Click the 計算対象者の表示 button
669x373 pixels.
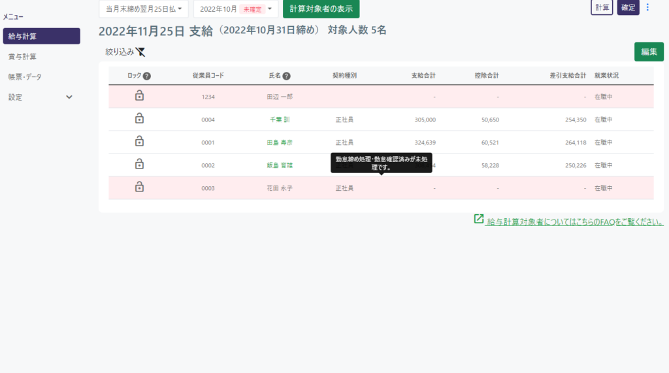coord(321,9)
